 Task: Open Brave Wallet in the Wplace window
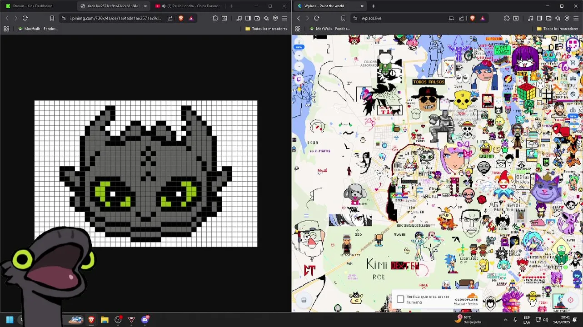(x=548, y=18)
